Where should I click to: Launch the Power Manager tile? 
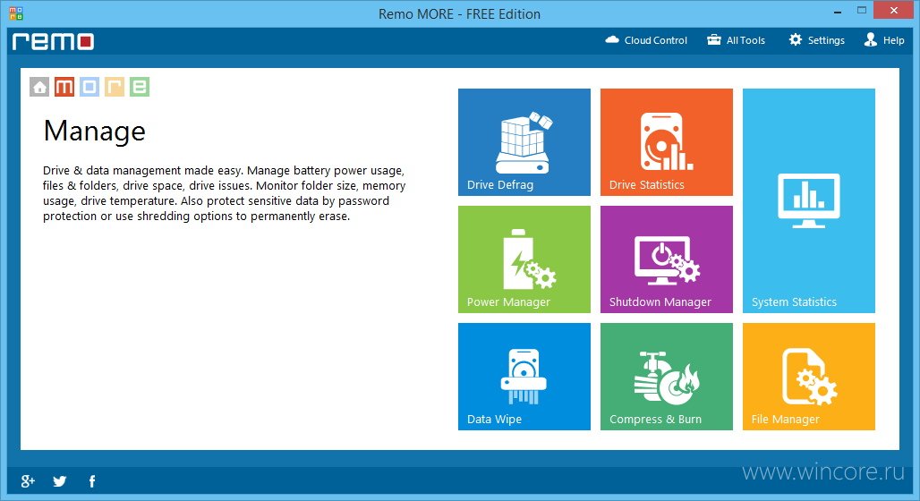click(524, 259)
